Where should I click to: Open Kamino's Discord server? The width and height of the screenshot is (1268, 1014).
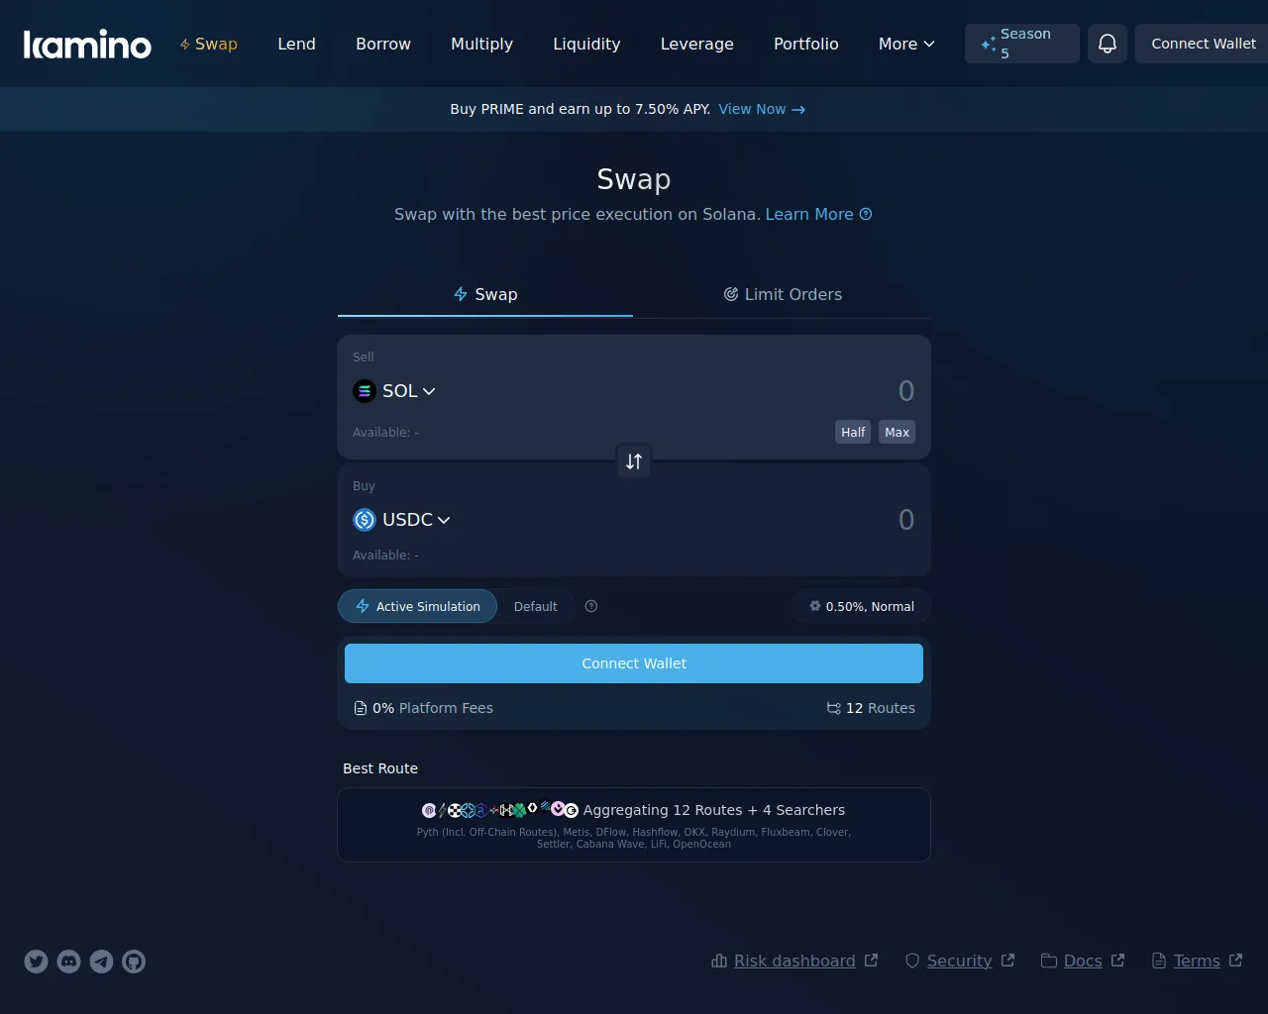69,962
